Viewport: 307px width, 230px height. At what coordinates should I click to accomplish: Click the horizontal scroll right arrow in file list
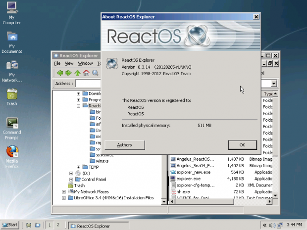(270, 201)
